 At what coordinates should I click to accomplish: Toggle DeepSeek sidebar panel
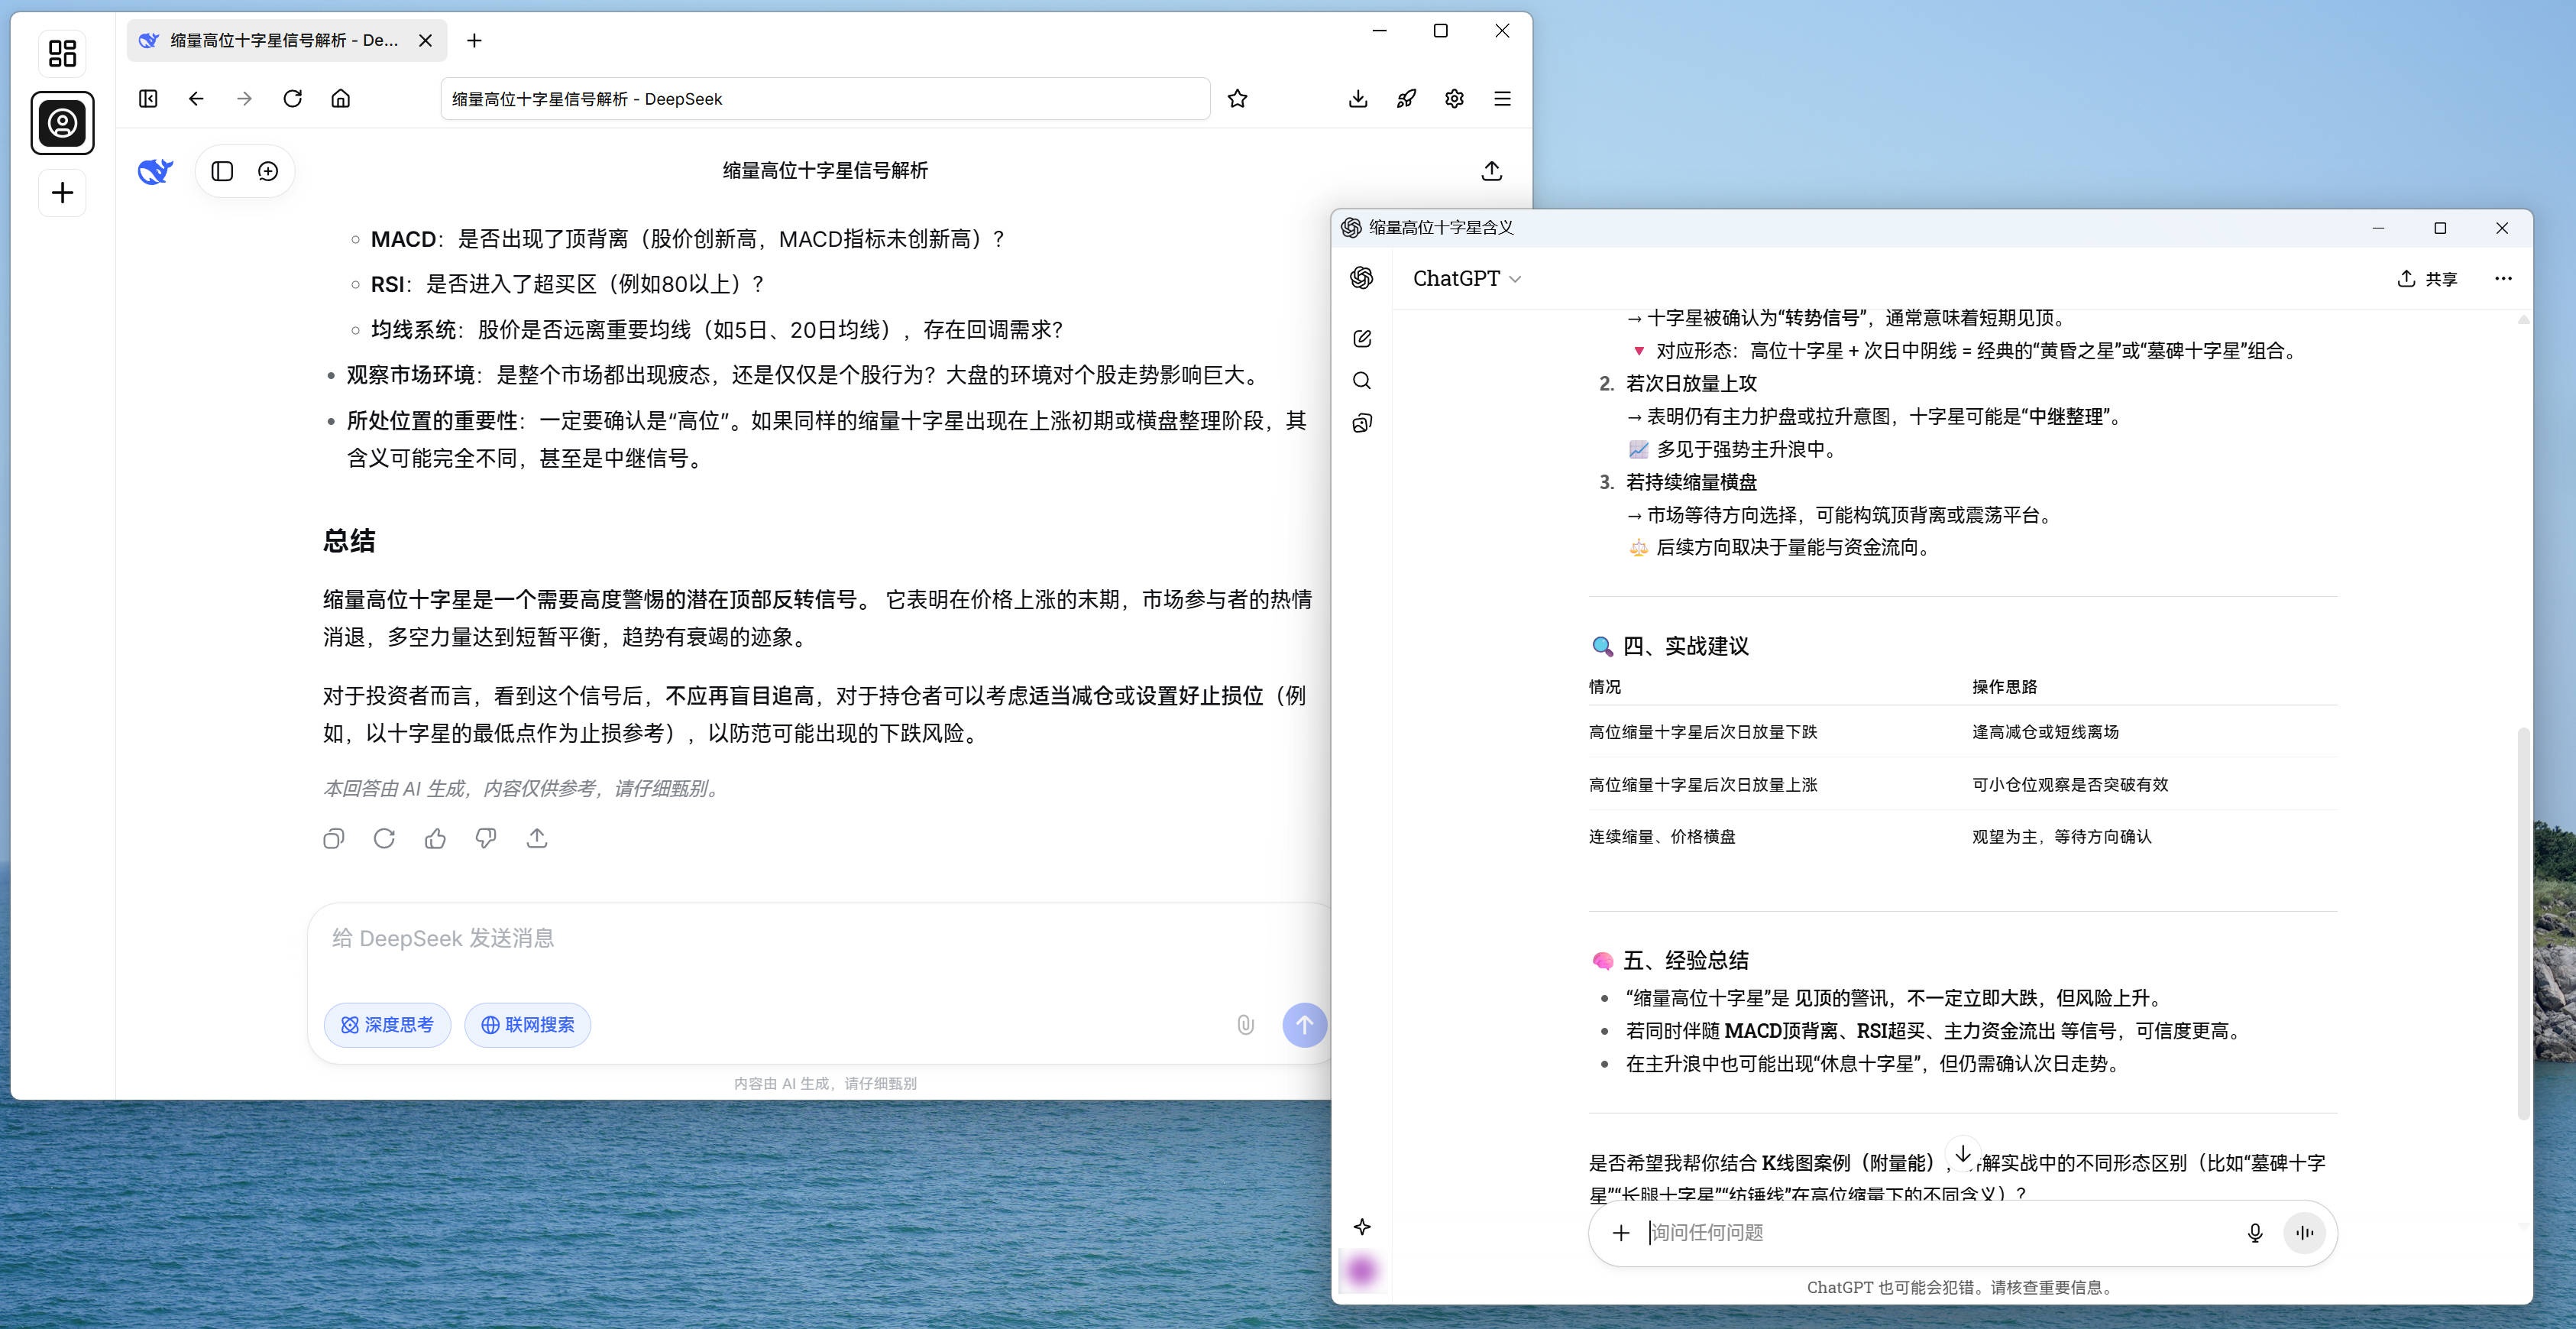coord(222,171)
